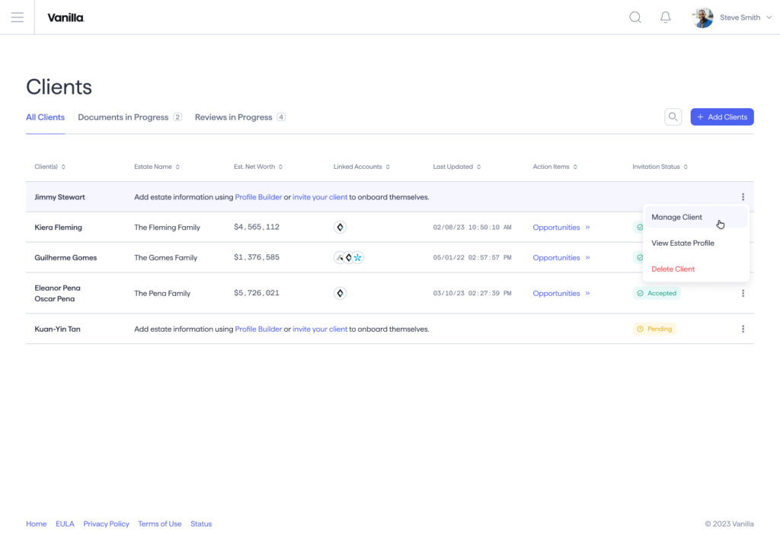Switch to Documents in Progress tab
Image resolution: width=780 pixels, height=541 pixels.
tap(123, 117)
